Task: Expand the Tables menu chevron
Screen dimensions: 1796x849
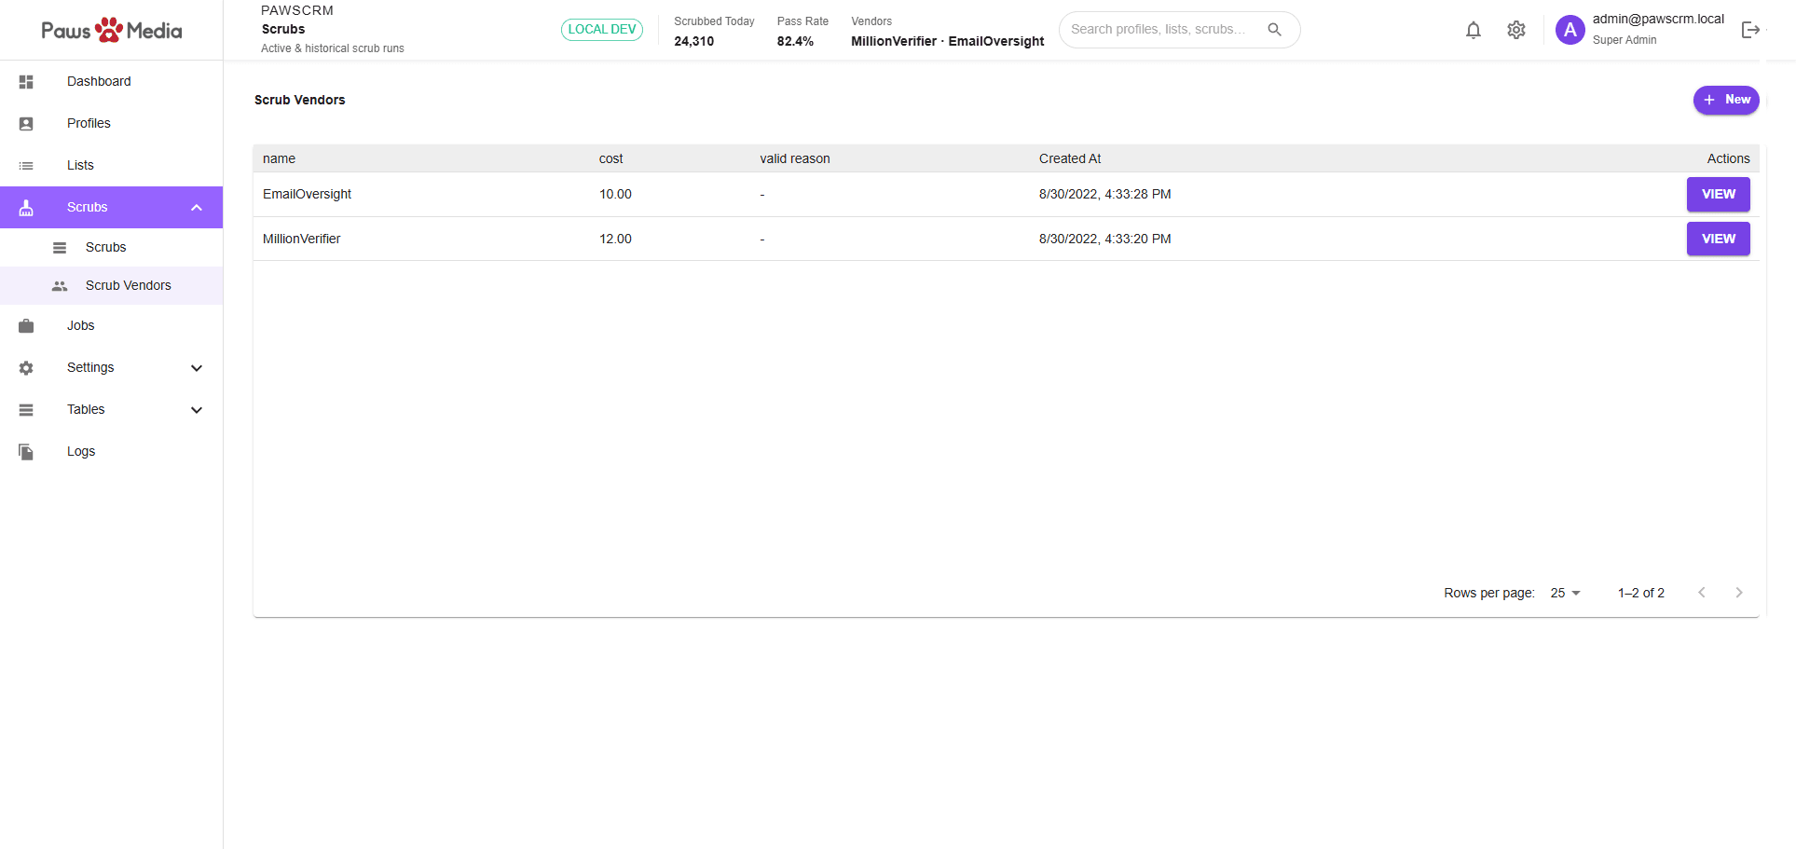Action: tap(196, 409)
